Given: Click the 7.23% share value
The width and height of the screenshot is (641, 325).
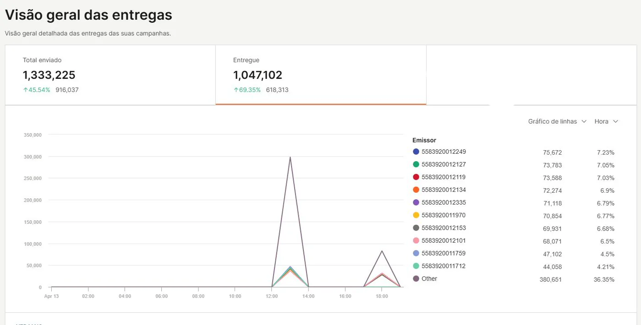Looking at the screenshot, I should pyautogui.click(x=606, y=152).
